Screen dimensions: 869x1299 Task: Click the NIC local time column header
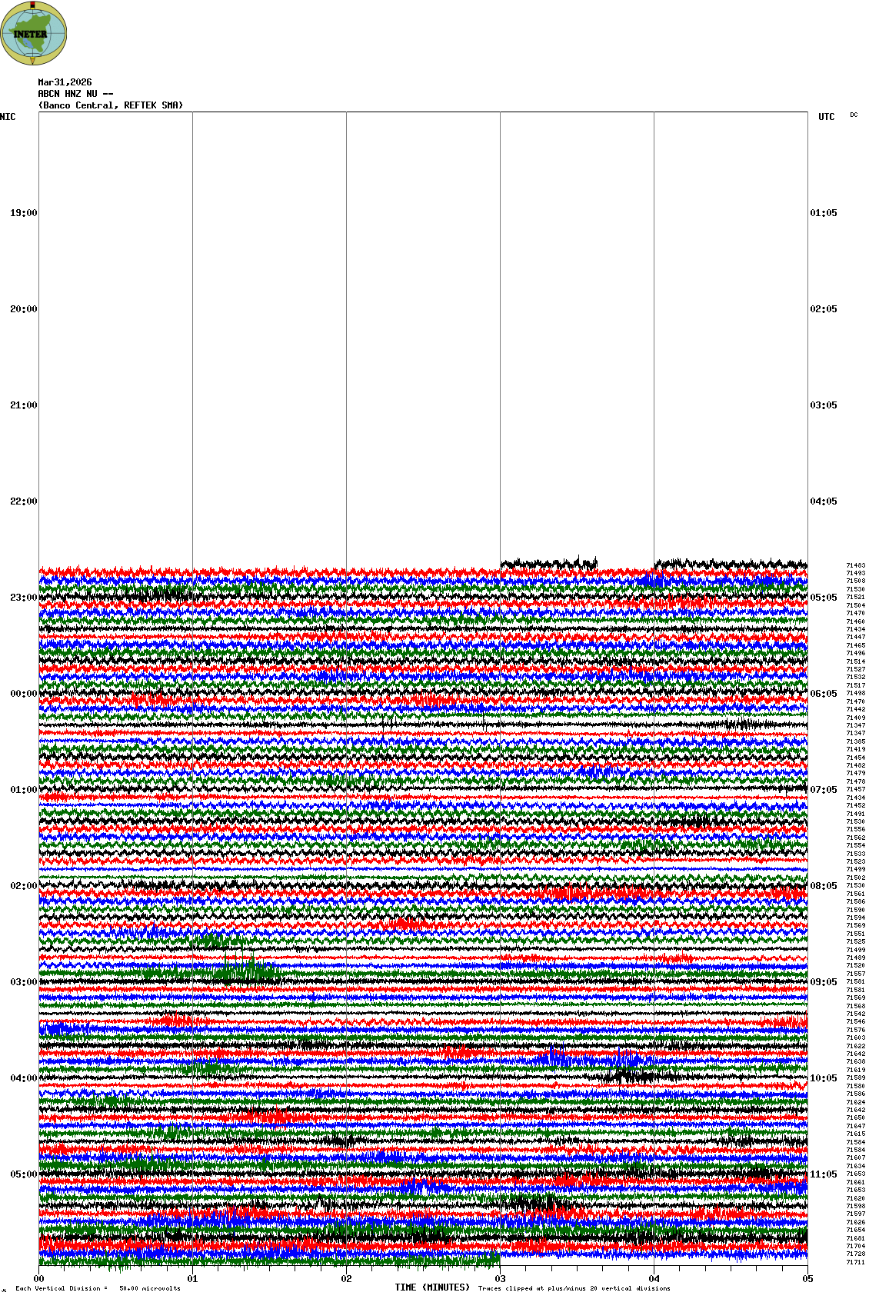[8, 117]
